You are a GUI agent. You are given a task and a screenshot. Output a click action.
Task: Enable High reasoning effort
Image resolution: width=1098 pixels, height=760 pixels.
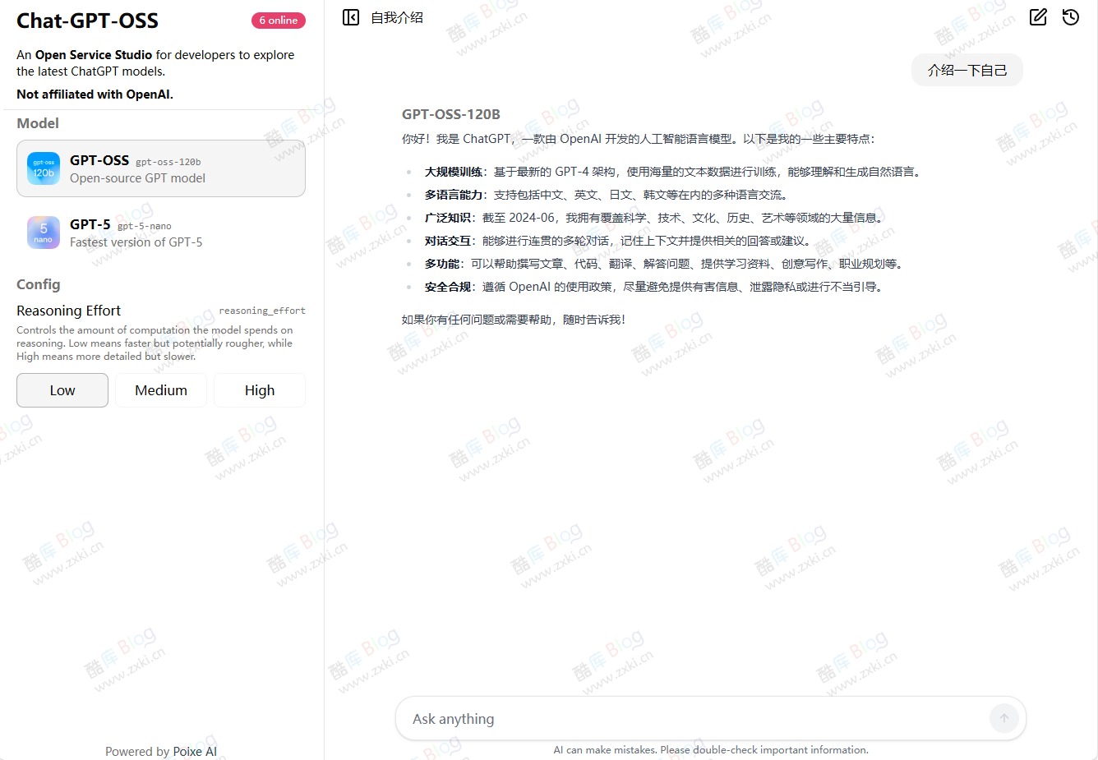[259, 389]
